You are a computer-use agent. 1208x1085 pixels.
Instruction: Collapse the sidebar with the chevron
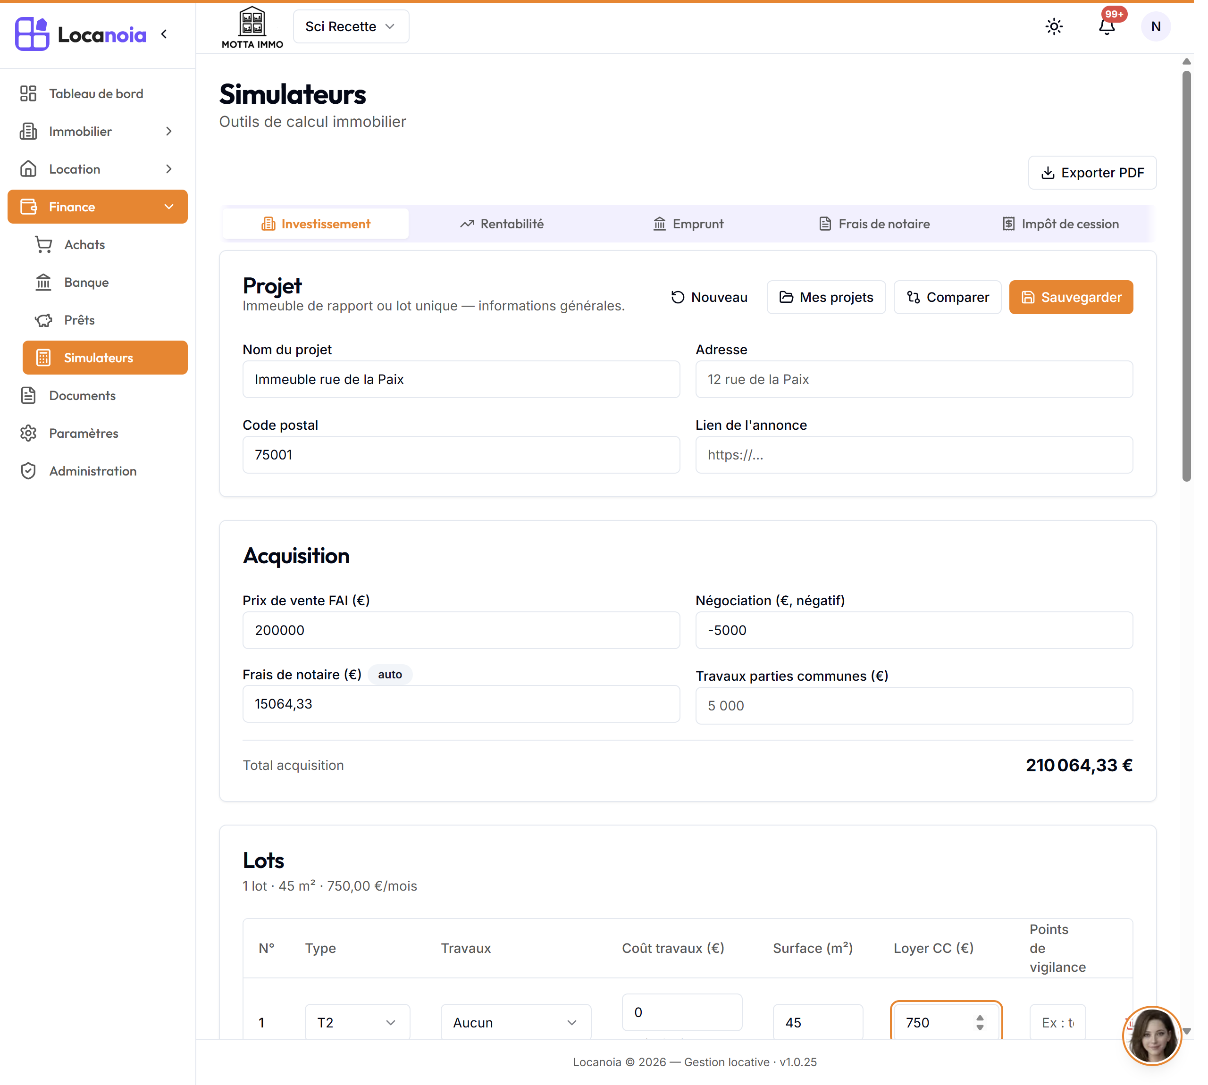[x=164, y=34]
